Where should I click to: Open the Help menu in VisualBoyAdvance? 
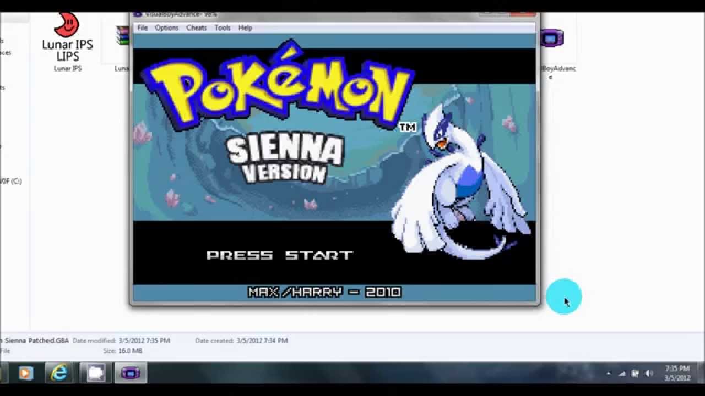245,28
